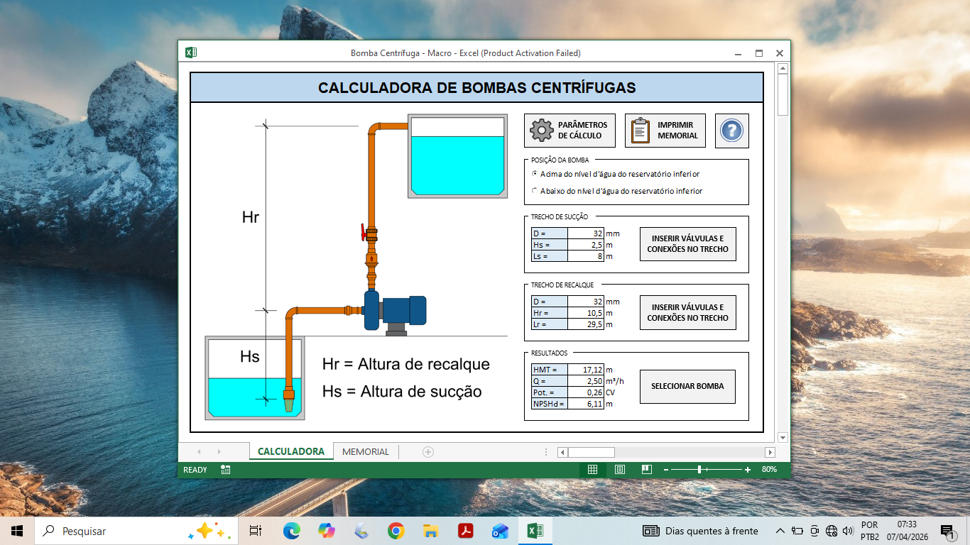Click the SELECIONAR BOMBA button
Image resolution: width=970 pixels, height=545 pixels.
tap(687, 387)
